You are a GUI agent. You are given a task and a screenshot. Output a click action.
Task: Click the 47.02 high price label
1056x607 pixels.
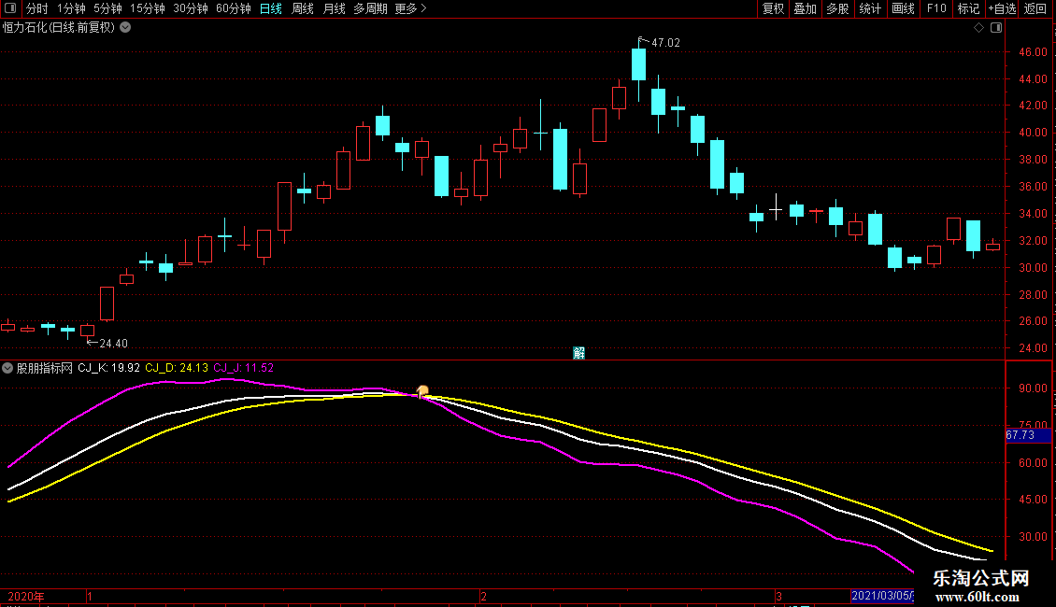point(665,42)
